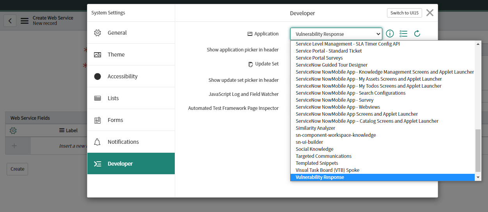Click the Accessibility circle icon

coord(98,76)
